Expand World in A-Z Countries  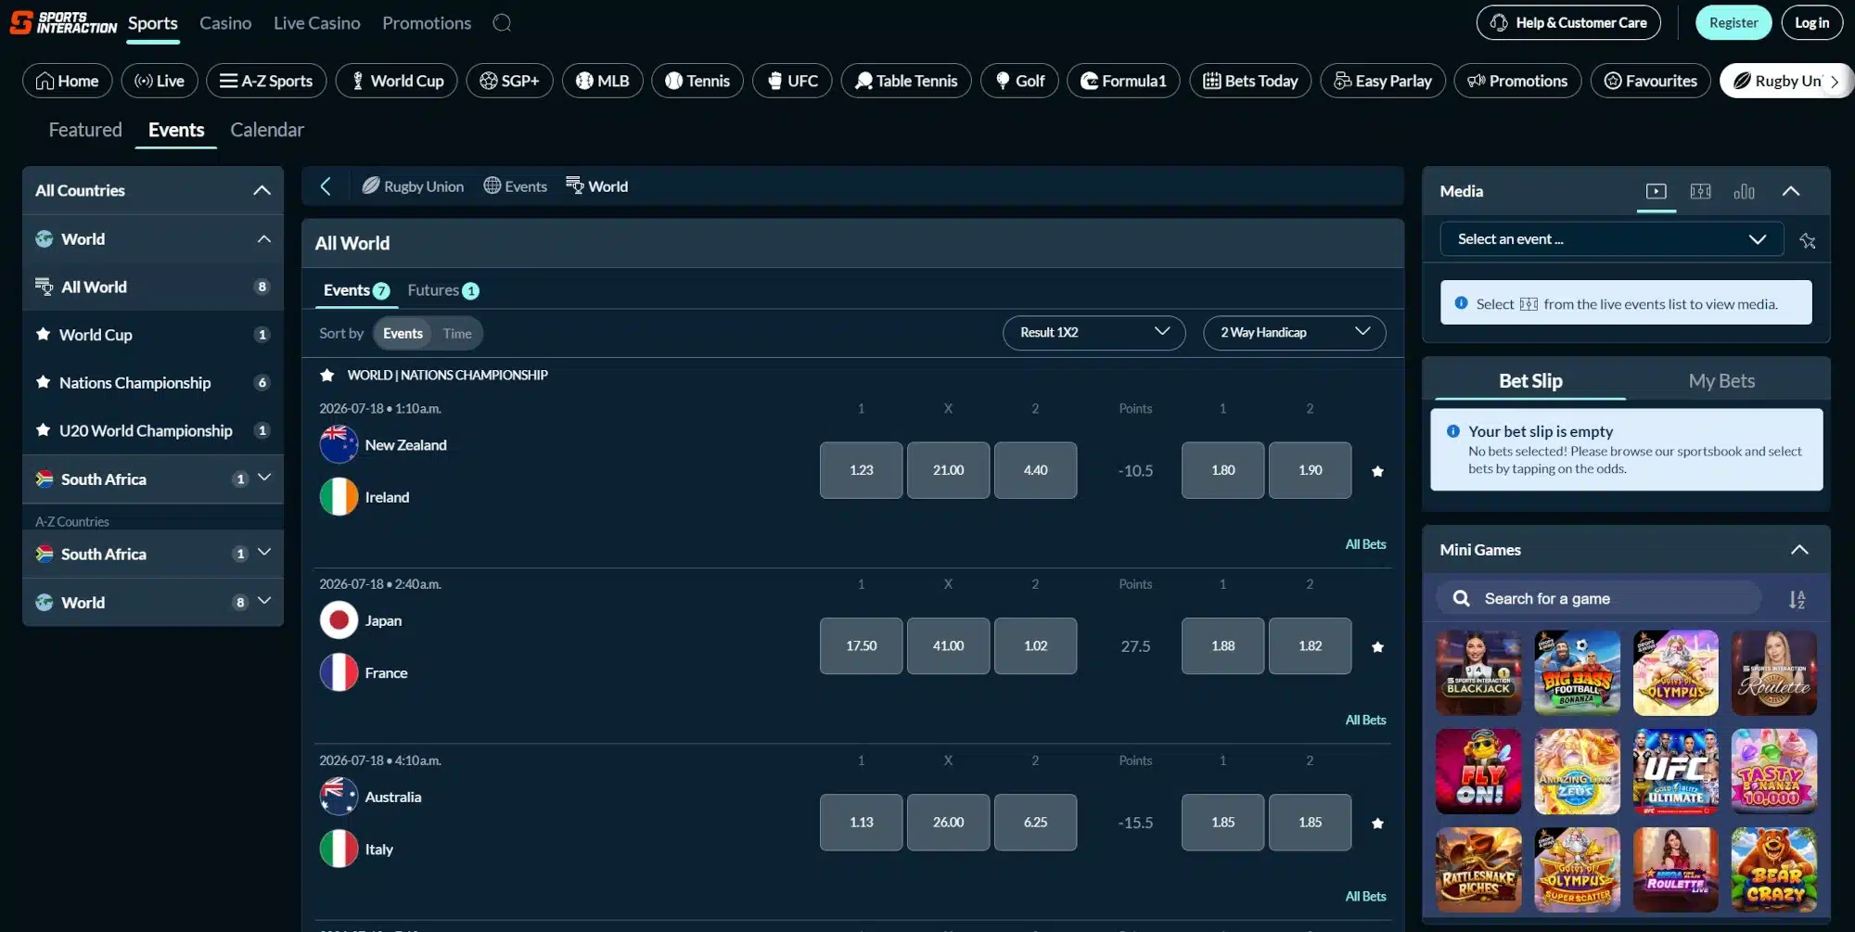pos(264,602)
